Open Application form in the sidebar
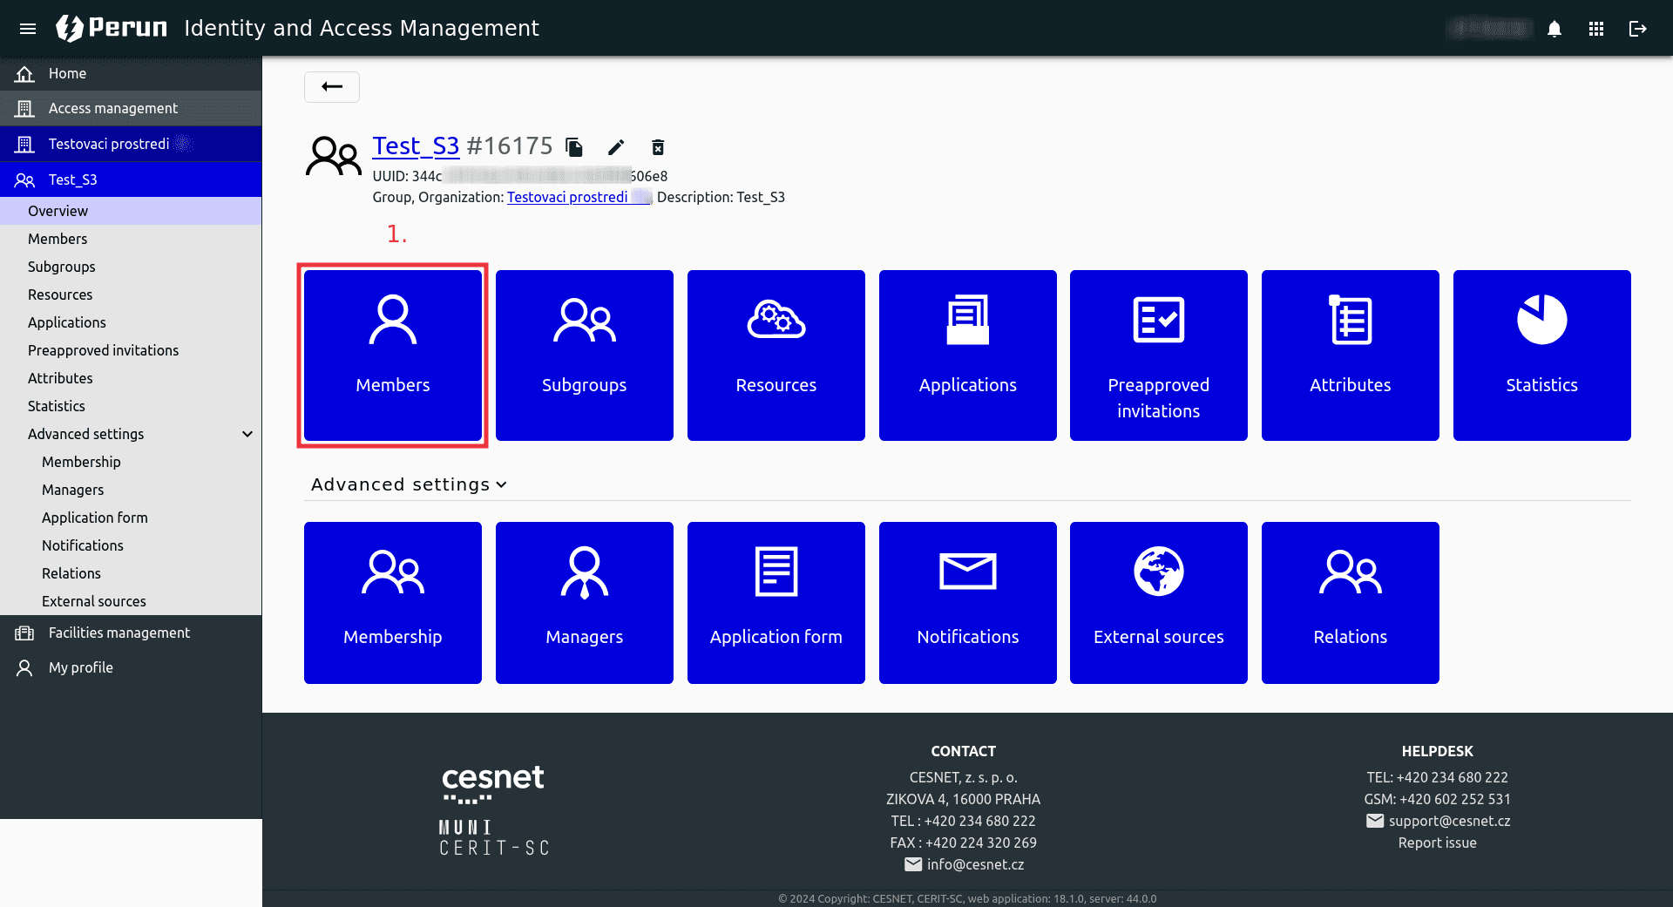The width and height of the screenshot is (1673, 907). click(x=94, y=518)
